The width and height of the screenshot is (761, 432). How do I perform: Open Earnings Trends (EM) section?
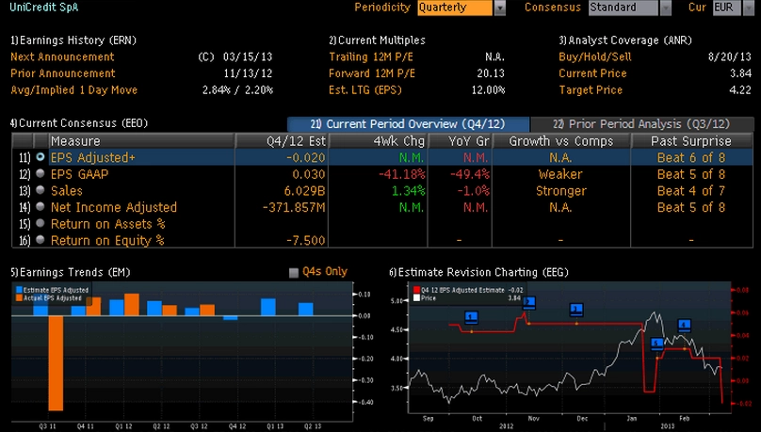pos(71,273)
